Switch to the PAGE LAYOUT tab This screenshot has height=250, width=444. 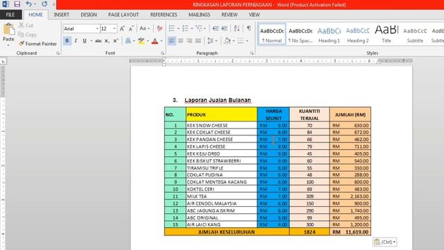point(123,15)
